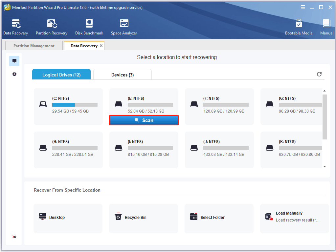Select the (J: NTFS) drive label

click(212, 141)
